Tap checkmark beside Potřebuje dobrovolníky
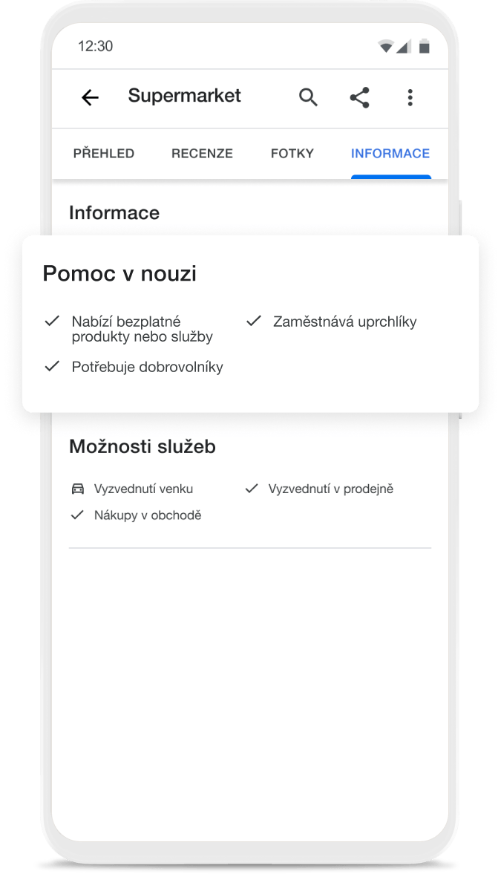This screenshot has width=501, height=874. tap(52, 366)
